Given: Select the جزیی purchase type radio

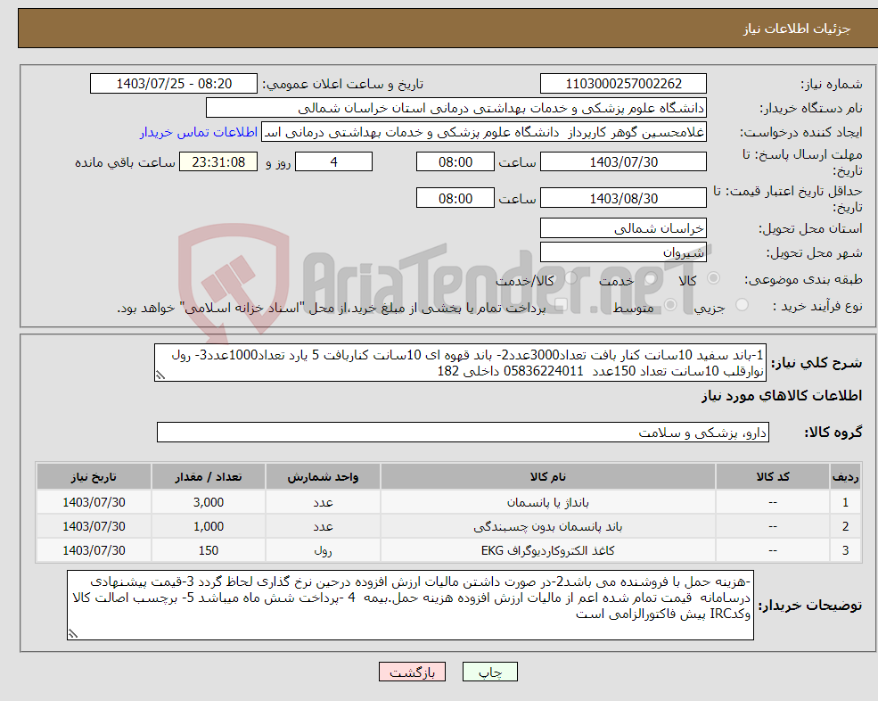Looking at the screenshot, I should pos(742,305).
